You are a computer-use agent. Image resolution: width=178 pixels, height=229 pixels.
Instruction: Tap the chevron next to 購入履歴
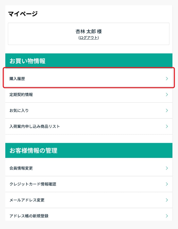pyautogui.click(x=167, y=79)
